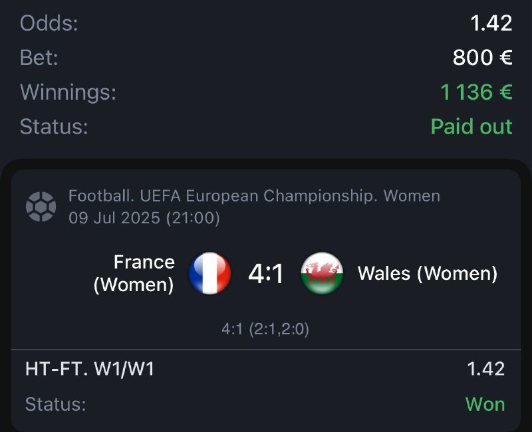This screenshot has height=432, width=532.
Task: Select the large 4:1 final score
Action: [266, 273]
